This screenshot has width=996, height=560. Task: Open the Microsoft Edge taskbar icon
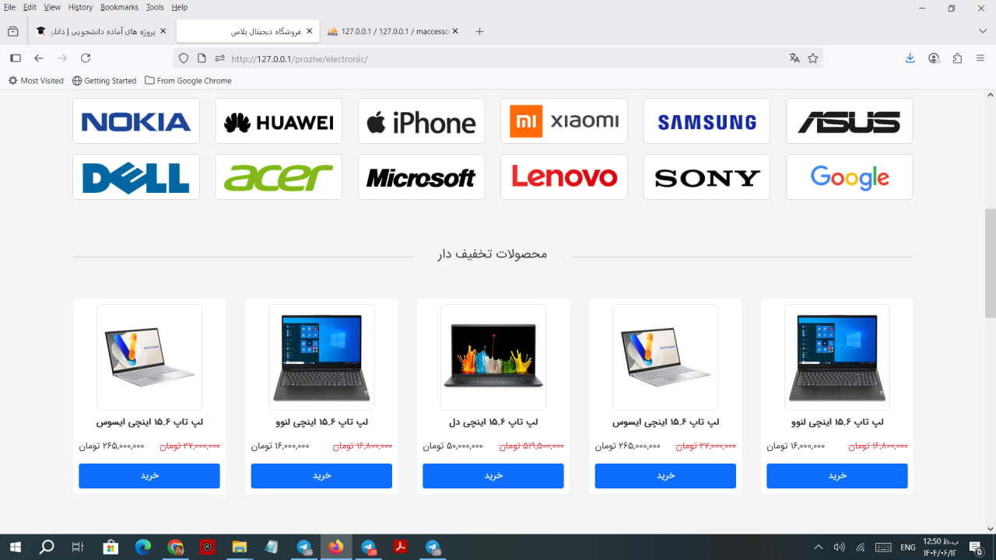(x=142, y=548)
